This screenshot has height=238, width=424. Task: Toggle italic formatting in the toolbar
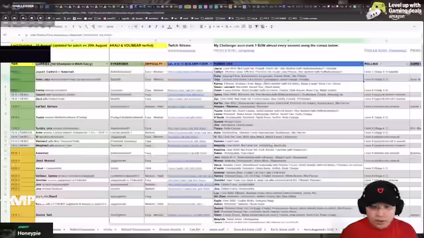click(156, 26)
